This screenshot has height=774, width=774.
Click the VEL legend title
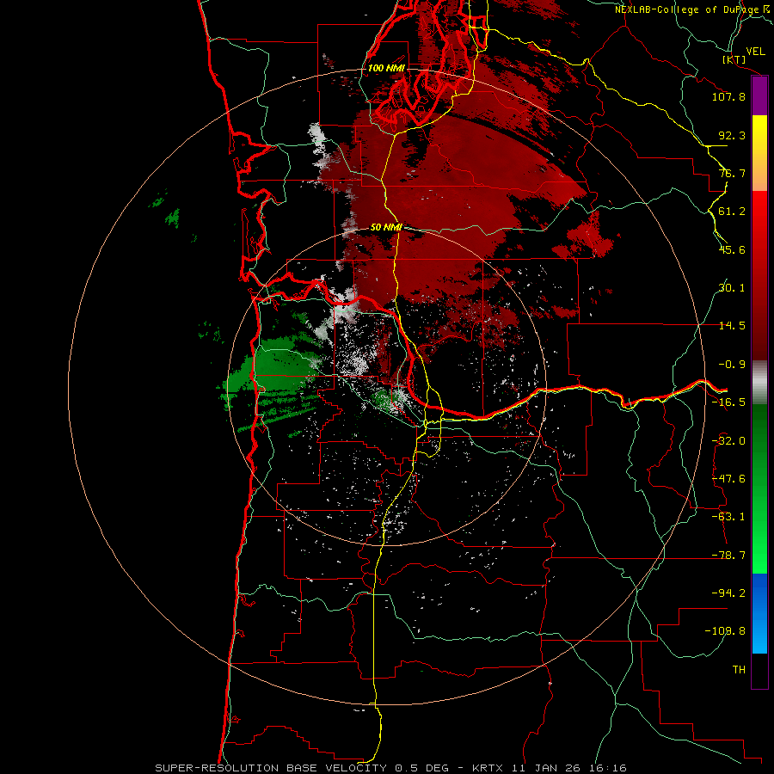(x=755, y=52)
